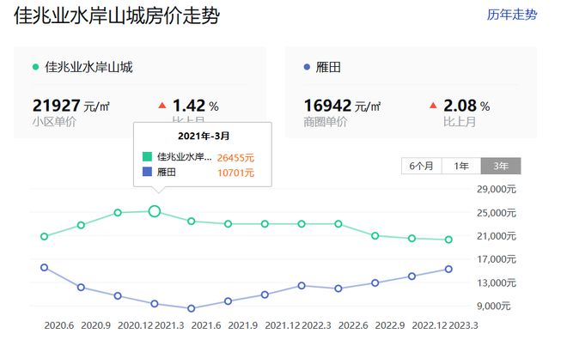
Task: Click the 21927 元/㎡ price value
Action: [x=70, y=106]
